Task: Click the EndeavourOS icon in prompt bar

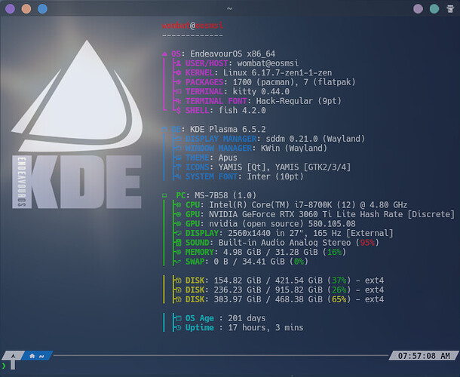Action: [x=12, y=355]
